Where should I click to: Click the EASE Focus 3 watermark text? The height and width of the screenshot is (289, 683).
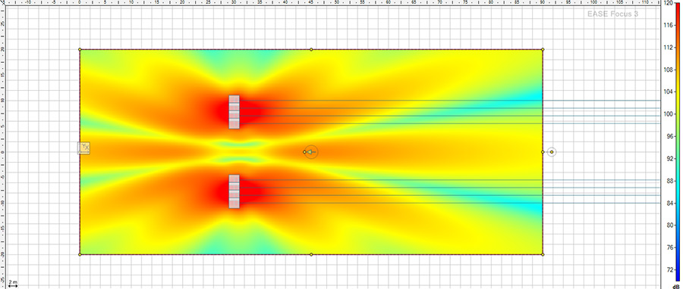point(612,14)
